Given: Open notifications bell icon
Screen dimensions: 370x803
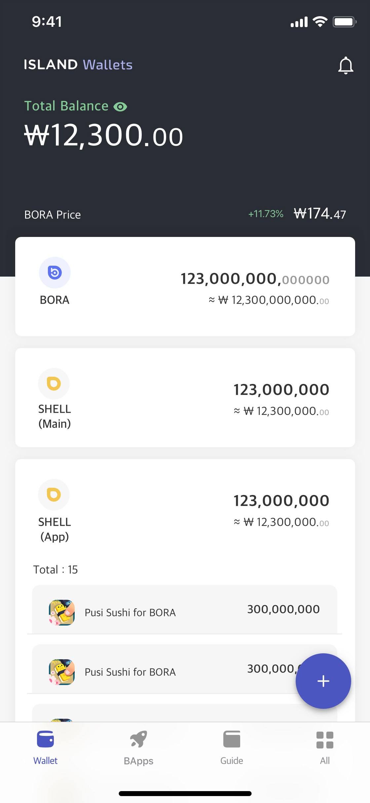Looking at the screenshot, I should 346,65.
